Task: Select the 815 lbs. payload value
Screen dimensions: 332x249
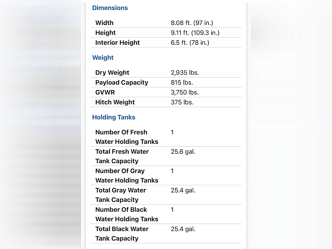Action: (x=182, y=82)
